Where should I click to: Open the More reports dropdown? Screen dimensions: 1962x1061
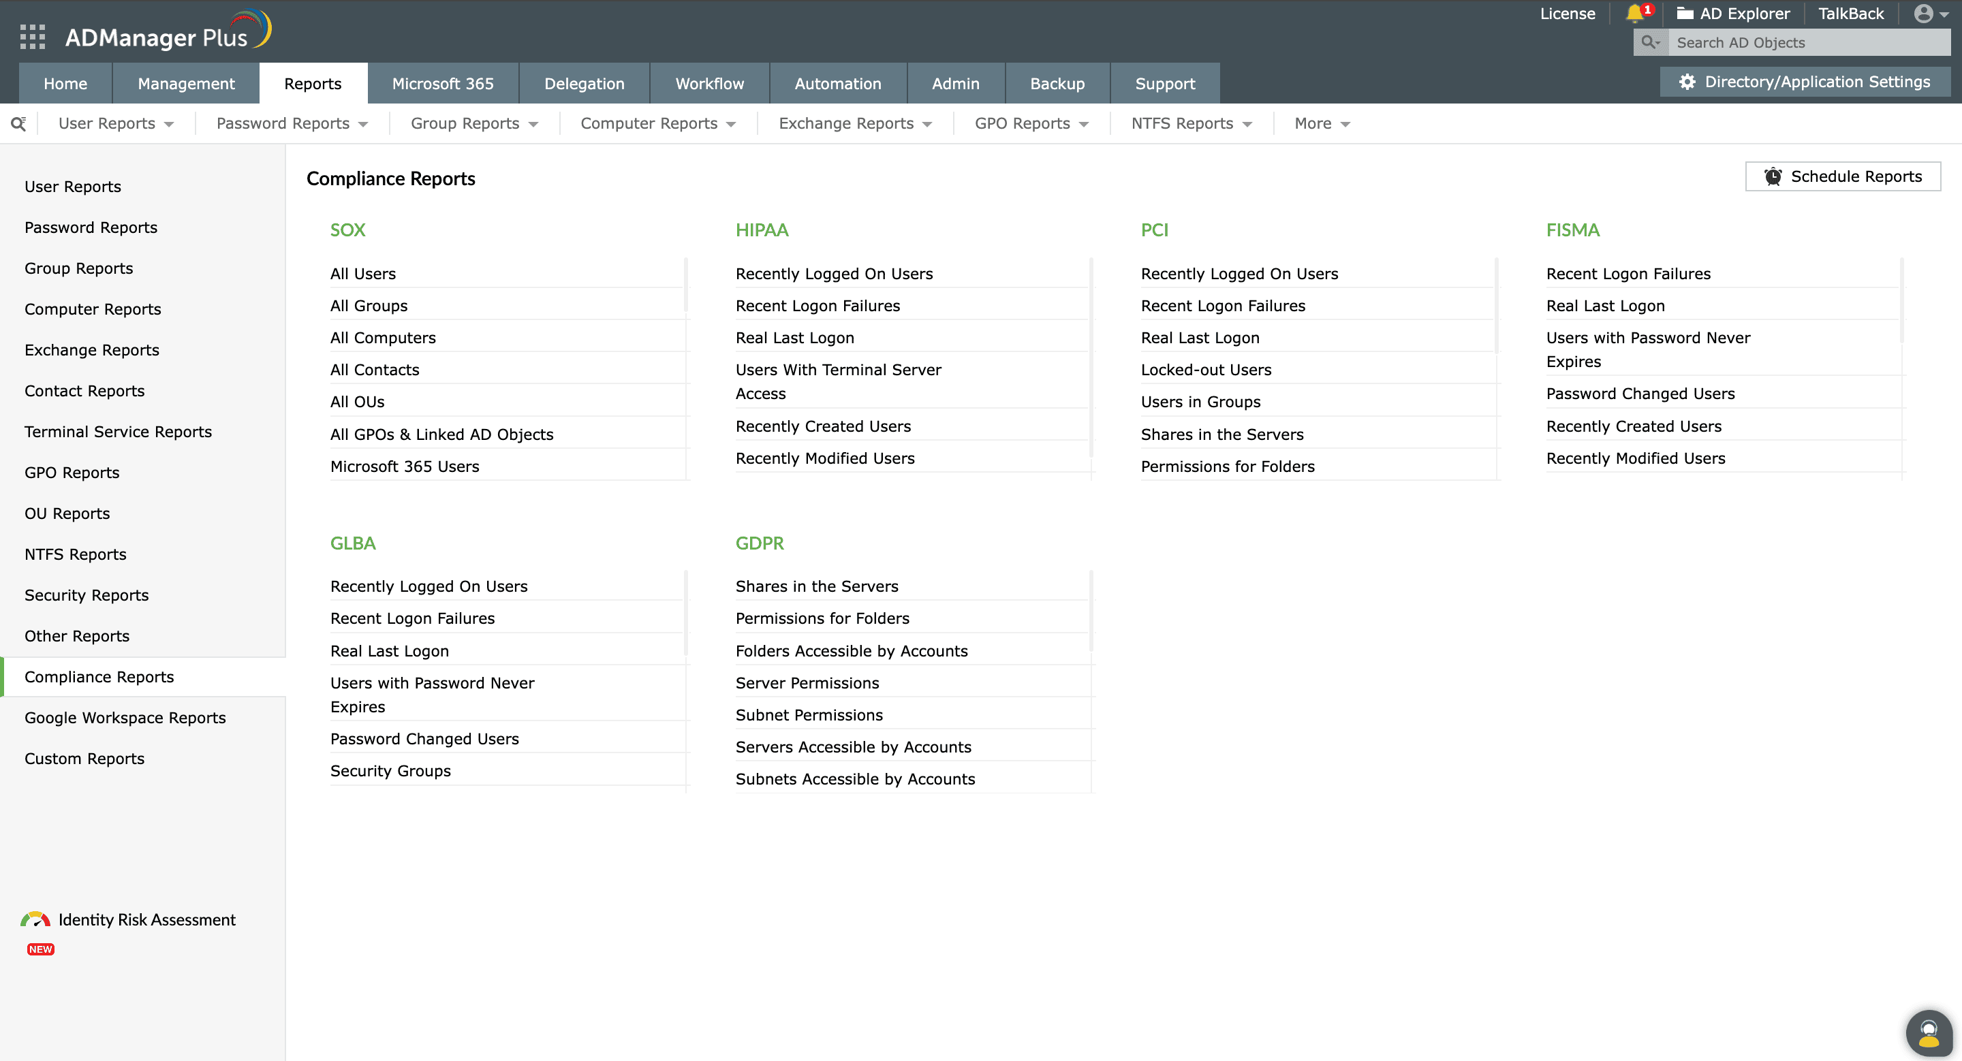[1321, 123]
